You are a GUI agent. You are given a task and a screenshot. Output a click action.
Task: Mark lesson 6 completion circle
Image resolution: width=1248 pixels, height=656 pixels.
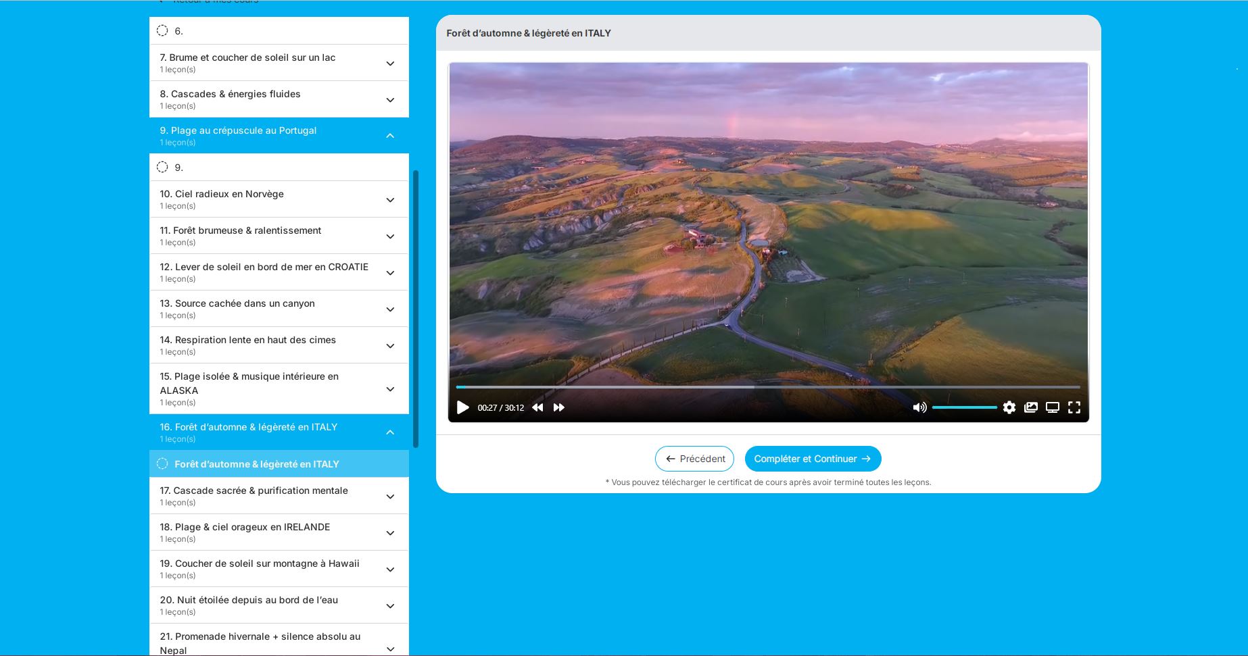pos(162,30)
